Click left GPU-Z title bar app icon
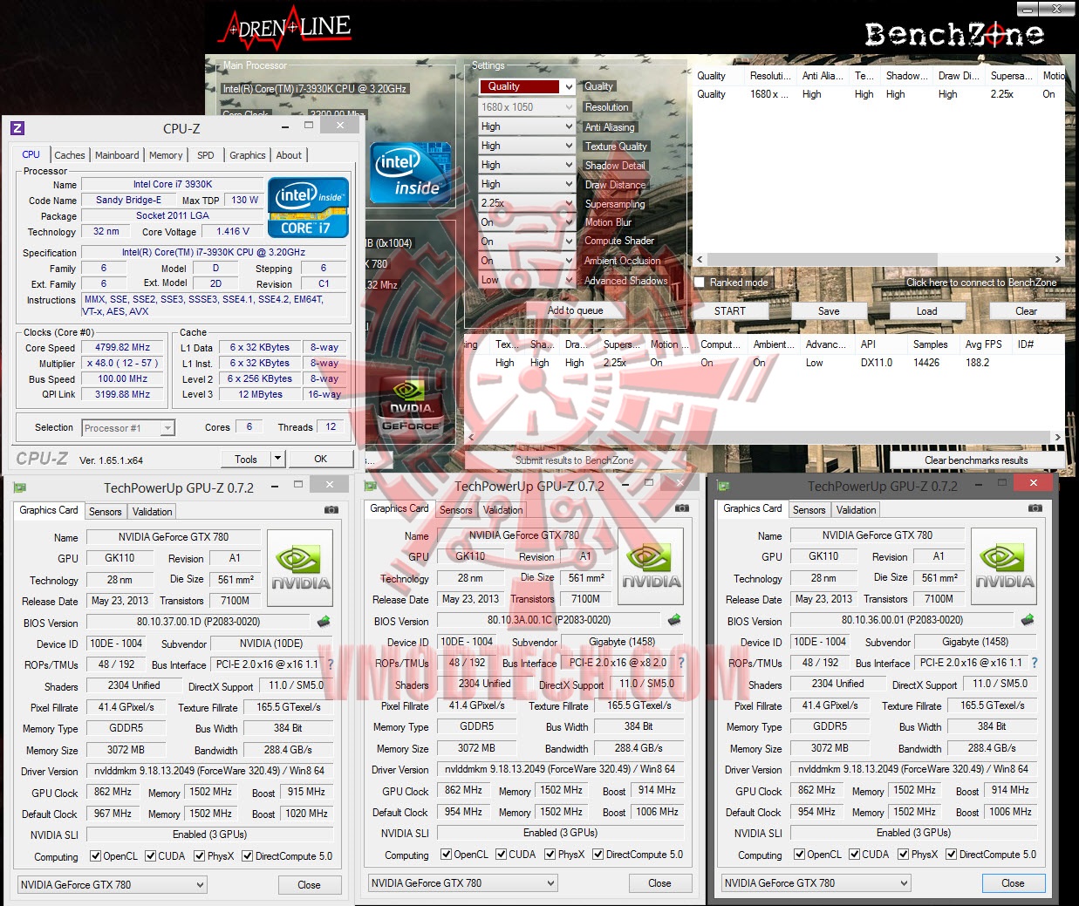 [x=20, y=487]
